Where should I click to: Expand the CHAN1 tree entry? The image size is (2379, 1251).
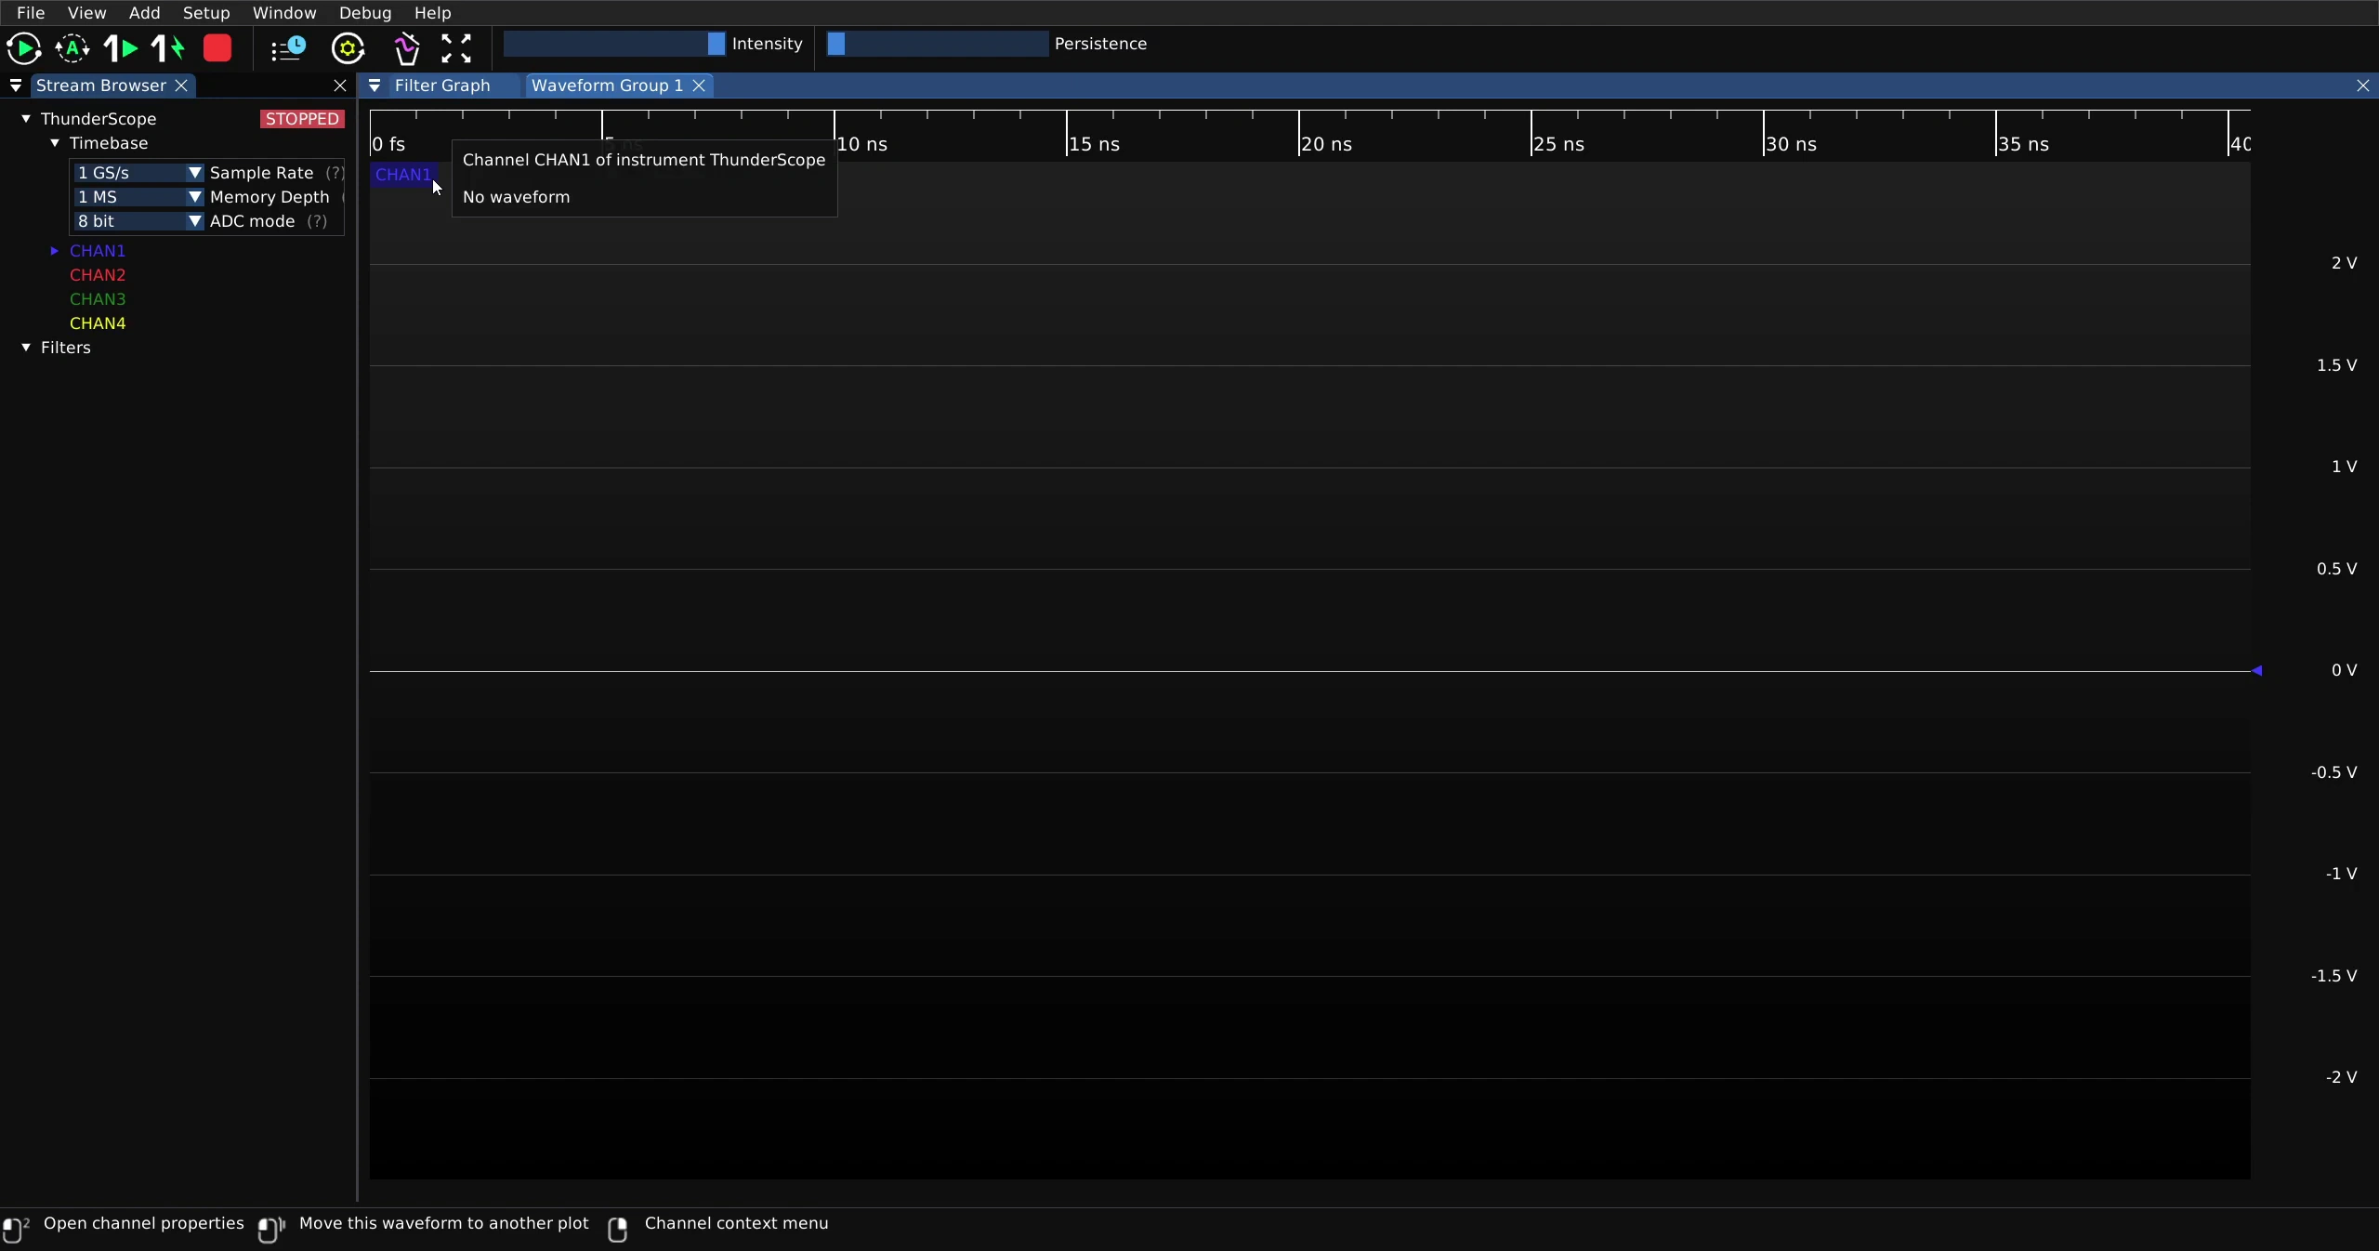(x=55, y=251)
